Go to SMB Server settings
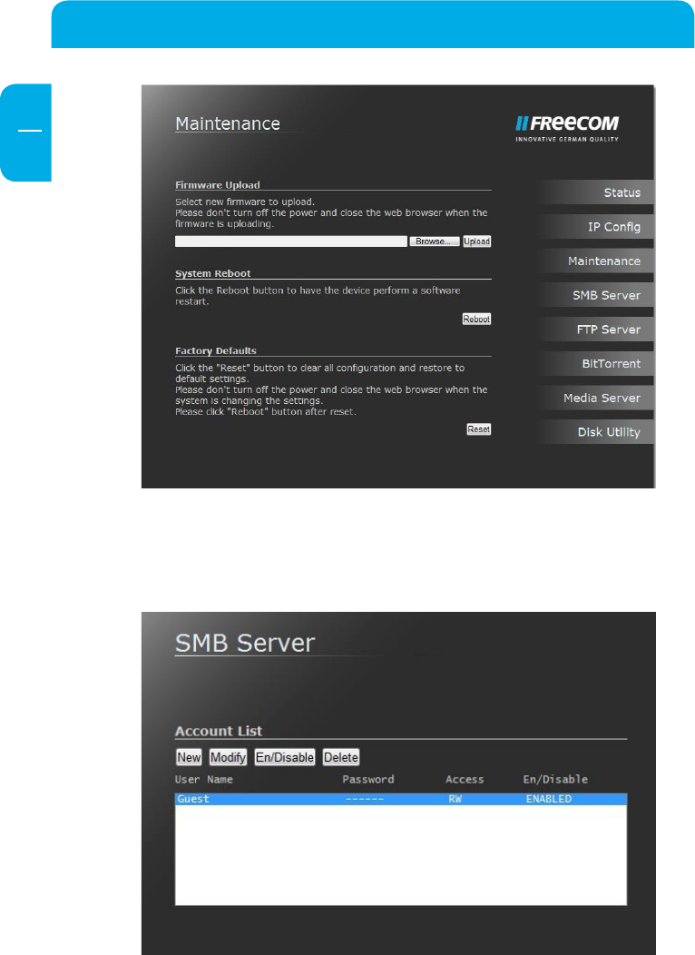The height and width of the screenshot is (955, 695). pyautogui.click(x=595, y=295)
